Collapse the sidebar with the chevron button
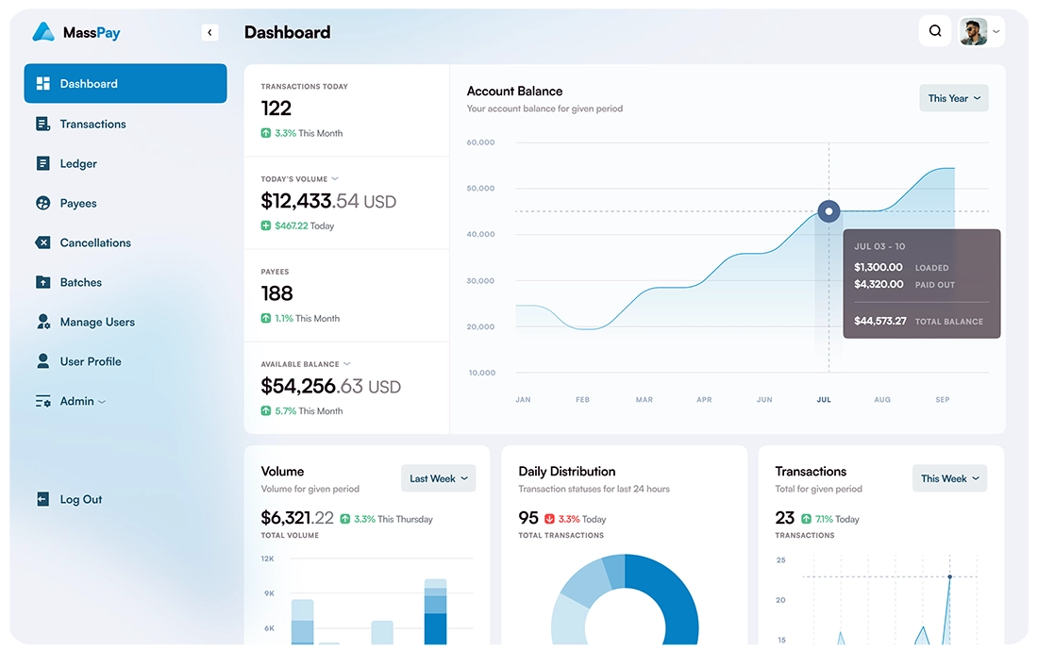 click(x=209, y=32)
